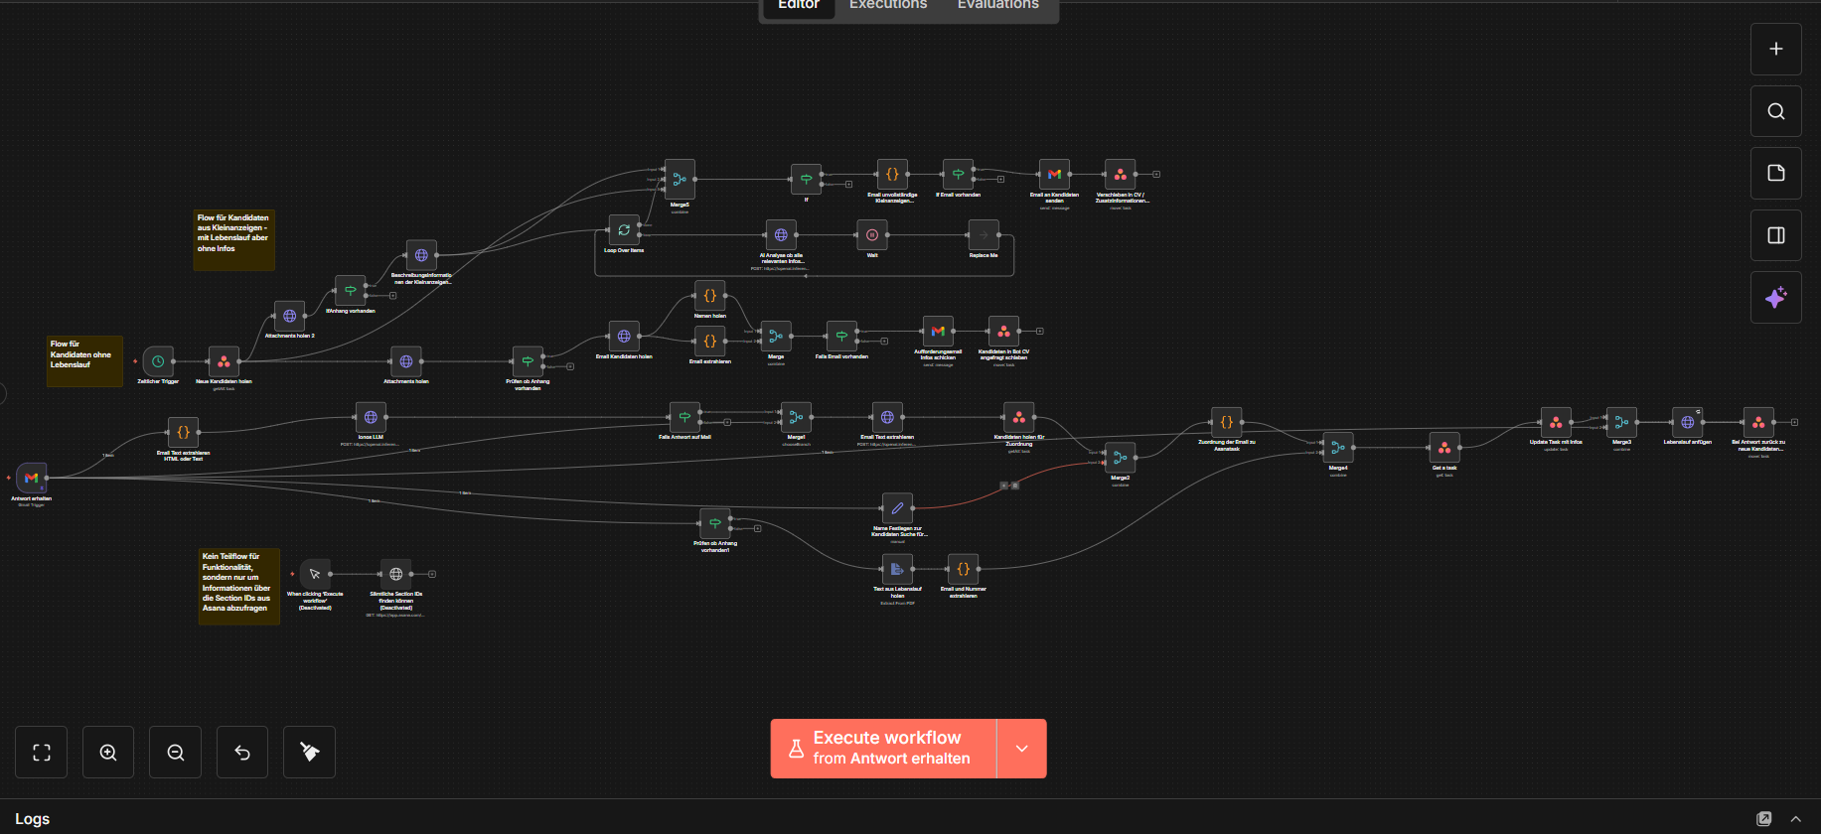Screen dimensions: 1821x834
Task: Click Execute workflow from Antwort erhalten
Action: (883, 749)
